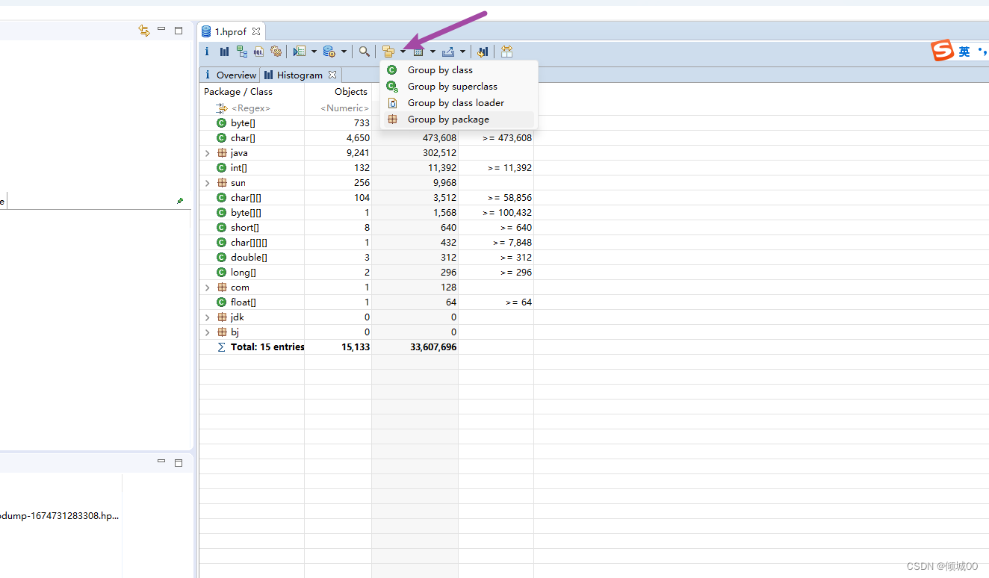Select Group by package menu item
This screenshot has height=578, width=989.
(459, 119)
